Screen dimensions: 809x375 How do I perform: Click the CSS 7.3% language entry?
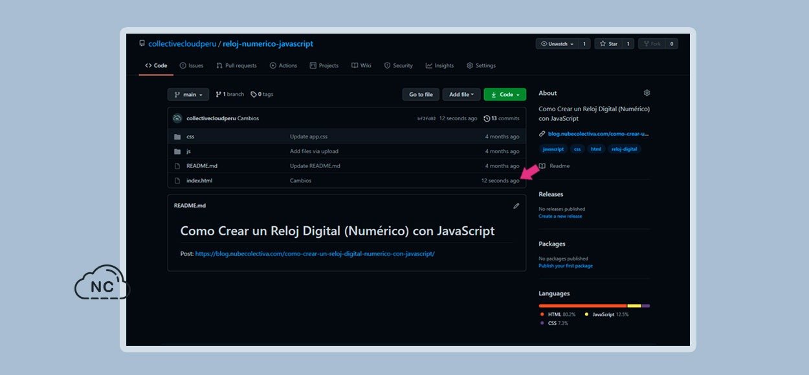tap(554, 323)
